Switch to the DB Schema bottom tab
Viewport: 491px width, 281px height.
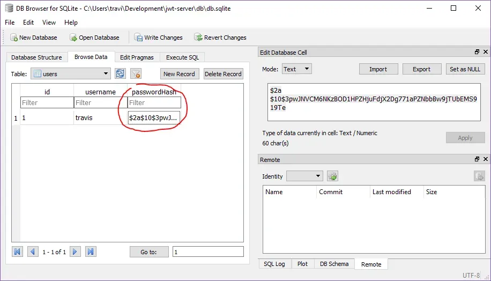coord(334,264)
